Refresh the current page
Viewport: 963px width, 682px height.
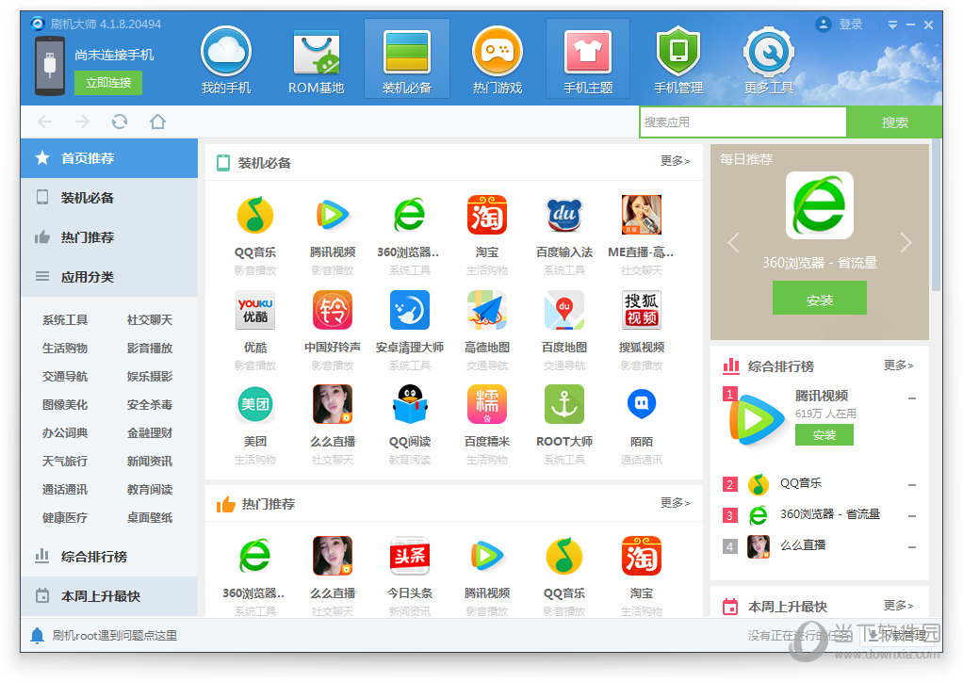click(120, 122)
